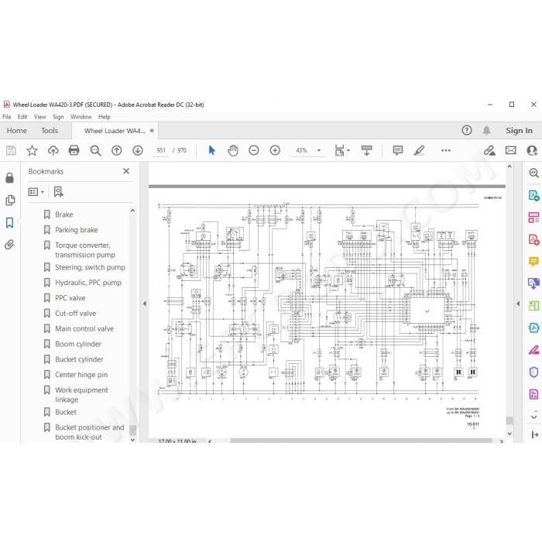Image resolution: width=542 pixels, height=542 pixels.
Task: Open the View menu
Action: (x=39, y=117)
